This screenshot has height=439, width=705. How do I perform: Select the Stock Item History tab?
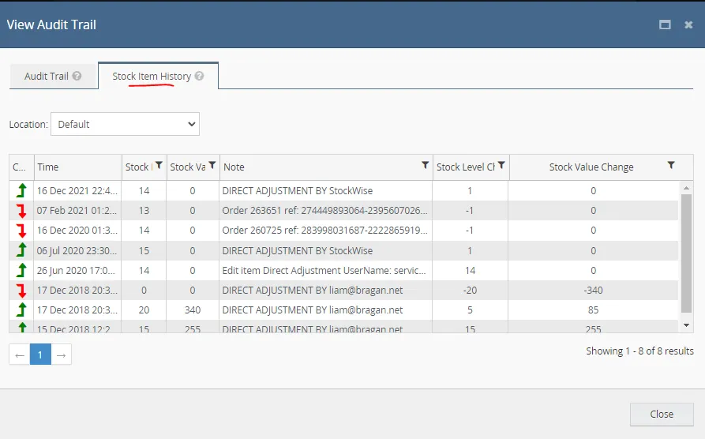coord(158,76)
